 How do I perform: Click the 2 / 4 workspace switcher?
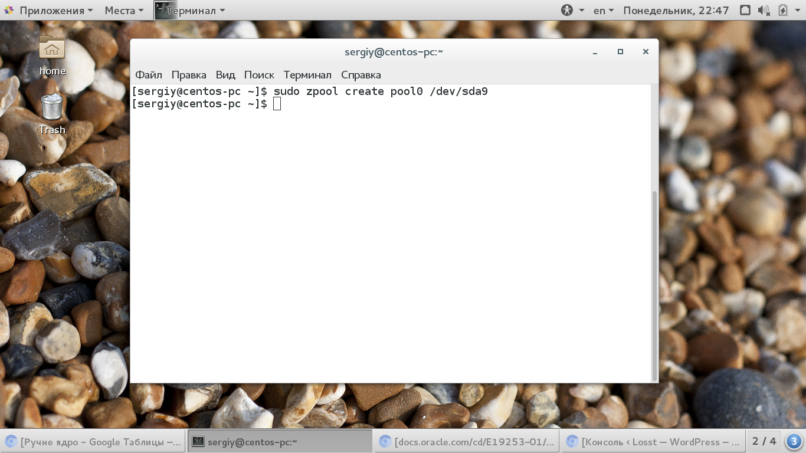[764, 441]
